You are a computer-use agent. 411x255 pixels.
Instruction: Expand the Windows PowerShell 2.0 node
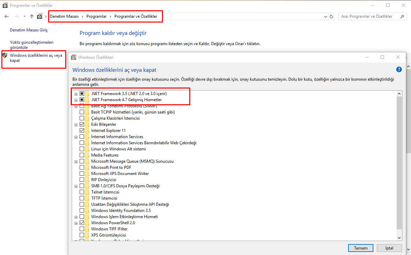coord(76,223)
